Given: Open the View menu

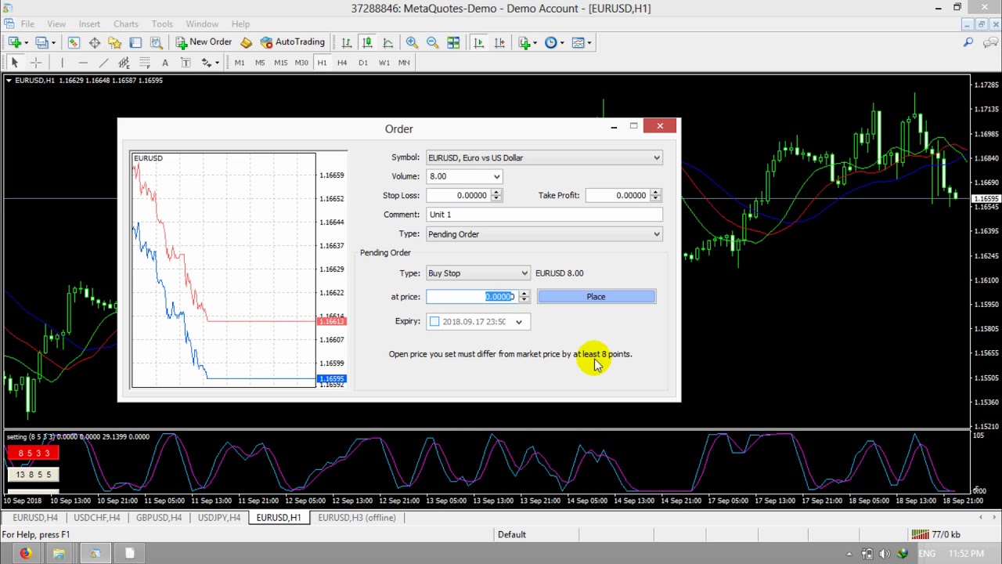Looking at the screenshot, I should 56,24.
